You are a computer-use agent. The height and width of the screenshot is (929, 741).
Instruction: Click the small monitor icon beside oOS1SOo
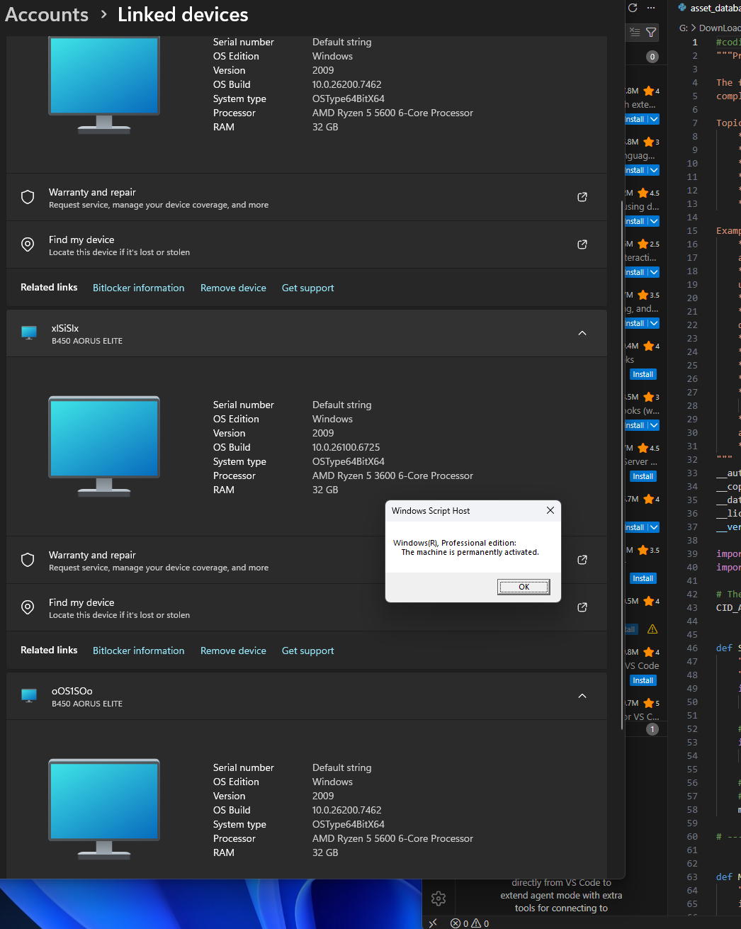point(29,696)
